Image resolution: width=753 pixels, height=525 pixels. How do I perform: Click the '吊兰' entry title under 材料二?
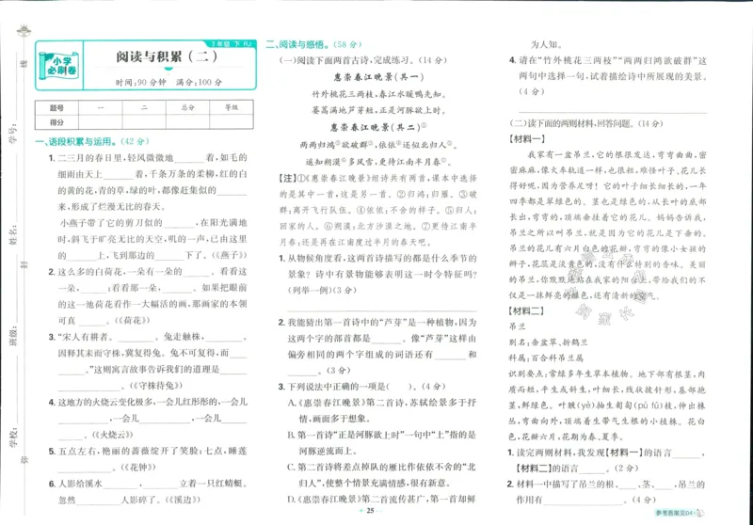coord(518,326)
